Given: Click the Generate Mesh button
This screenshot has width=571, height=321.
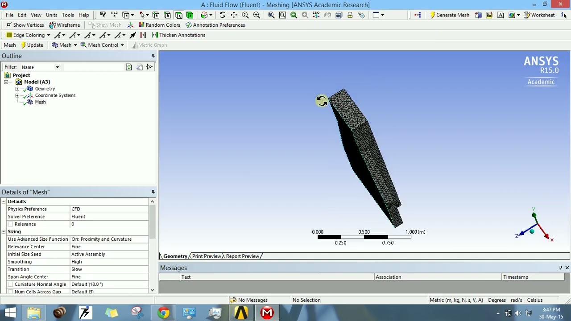Looking at the screenshot, I should coord(449,15).
